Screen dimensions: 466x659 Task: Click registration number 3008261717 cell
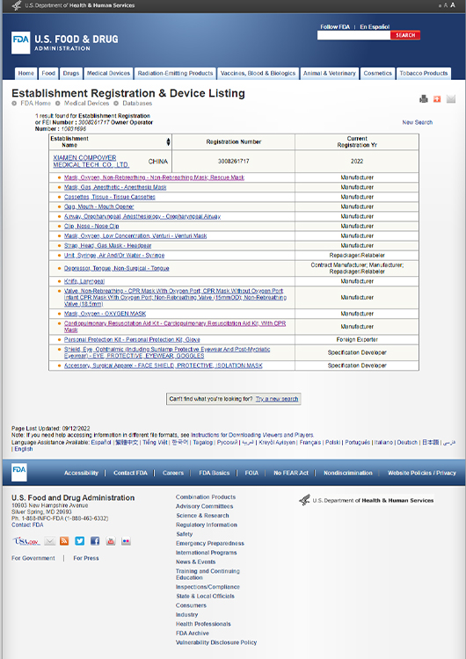coord(233,161)
